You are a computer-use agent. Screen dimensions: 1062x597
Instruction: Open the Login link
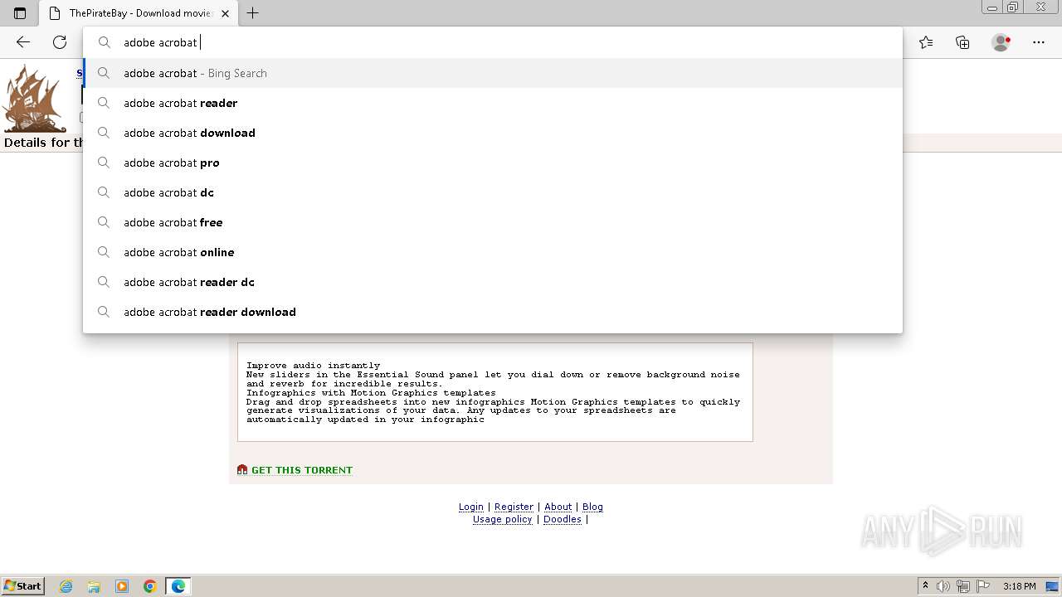(x=471, y=507)
